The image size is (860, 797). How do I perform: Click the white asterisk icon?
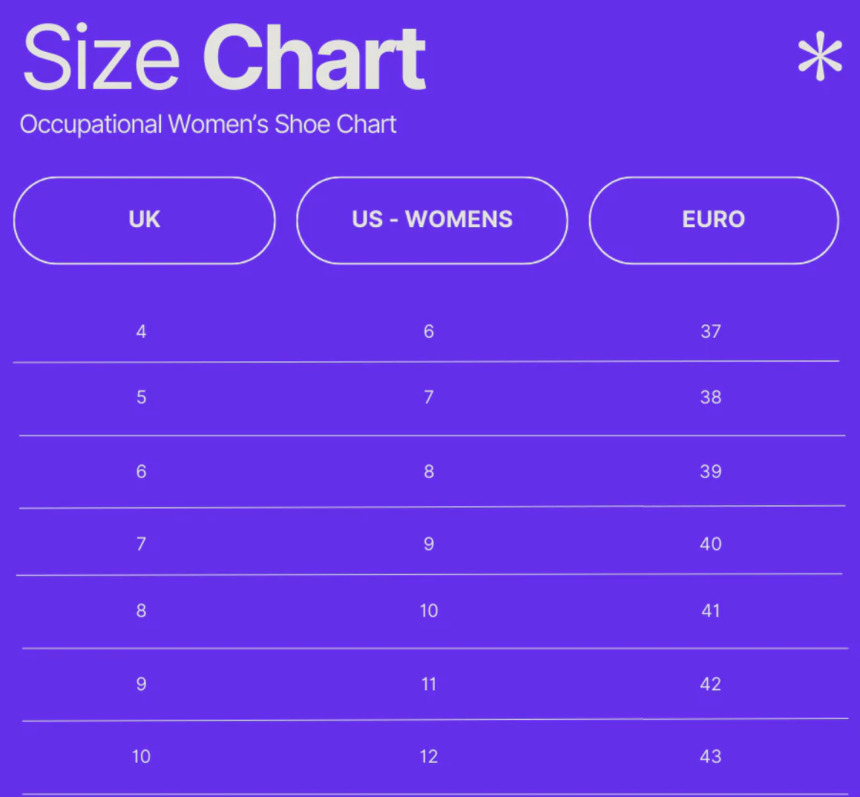click(820, 57)
